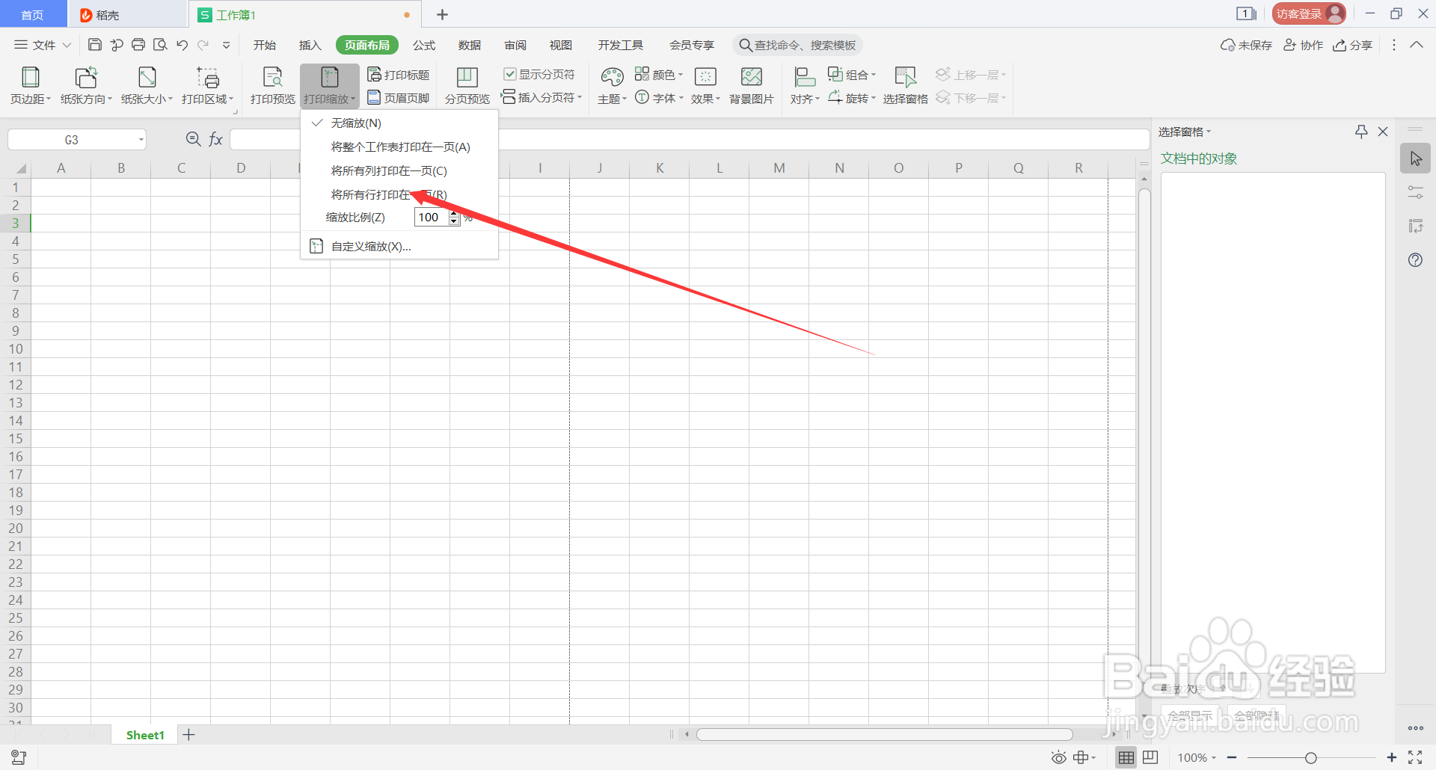Click the 首页 home tab

click(32, 14)
